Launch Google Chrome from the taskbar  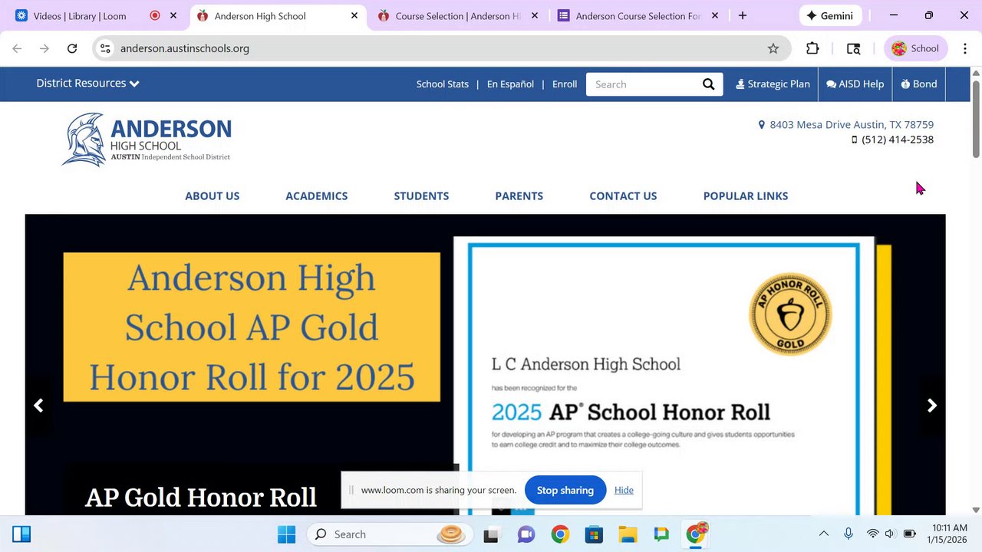(560, 534)
